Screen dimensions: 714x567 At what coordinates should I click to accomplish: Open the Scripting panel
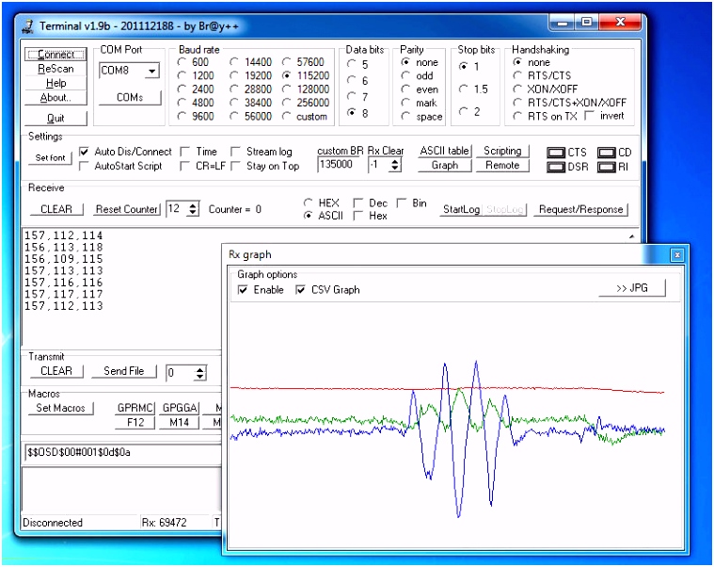tap(502, 151)
